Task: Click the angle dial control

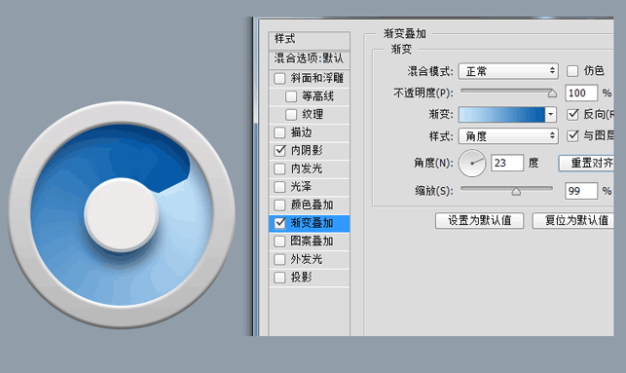Action: 472,163
